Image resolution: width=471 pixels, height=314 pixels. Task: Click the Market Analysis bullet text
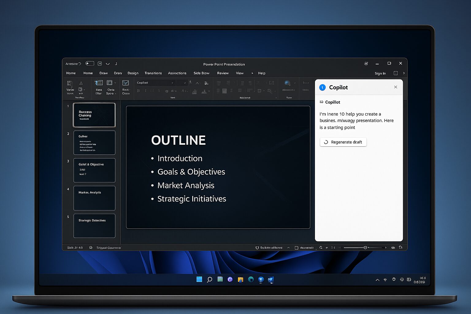click(186, 186)
